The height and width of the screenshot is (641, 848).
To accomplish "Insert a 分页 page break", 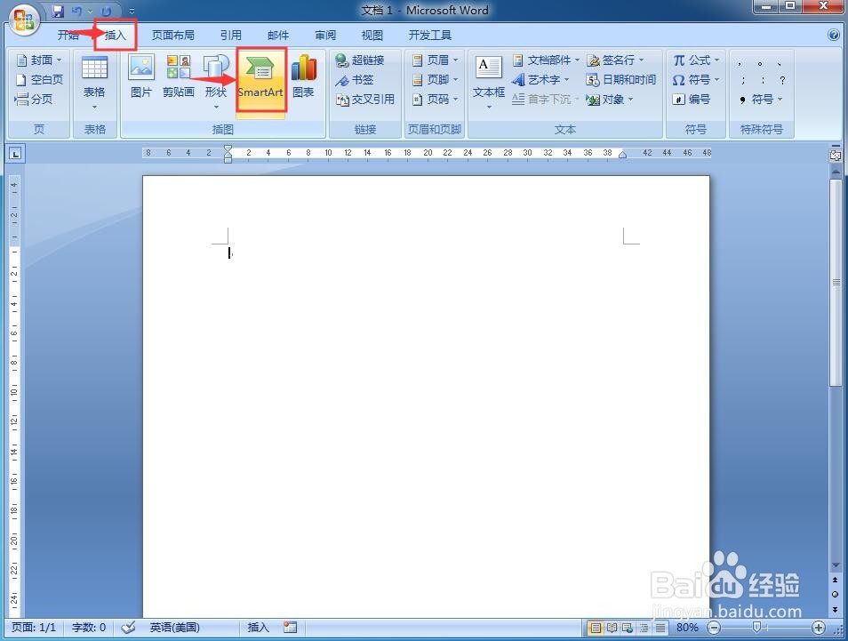I will pos(34,99).
